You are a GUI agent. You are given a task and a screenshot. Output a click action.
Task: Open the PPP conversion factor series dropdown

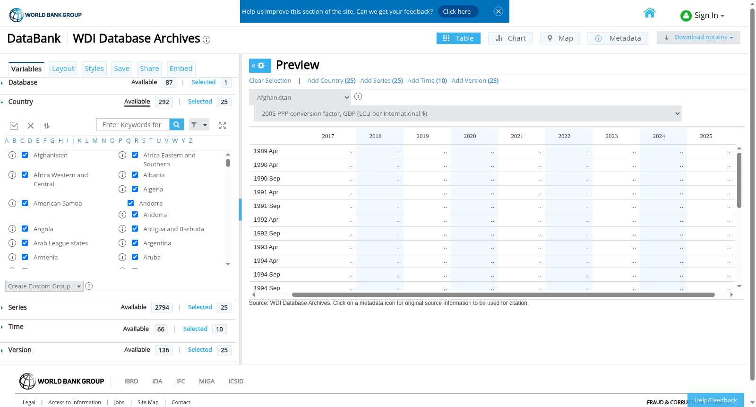pos(468,113)
